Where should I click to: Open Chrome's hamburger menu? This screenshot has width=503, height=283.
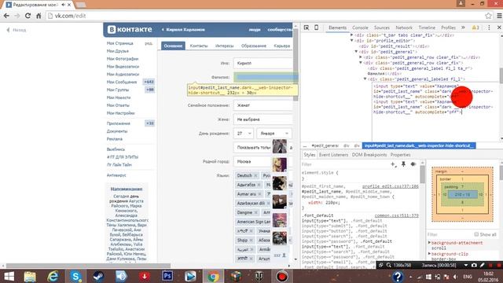(x=499, y=16)
